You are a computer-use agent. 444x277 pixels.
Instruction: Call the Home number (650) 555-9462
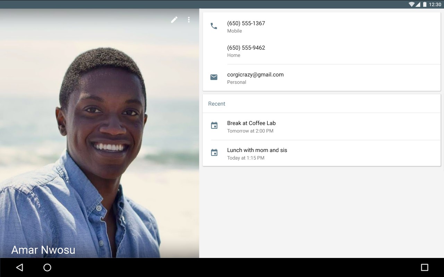(246, 47)
